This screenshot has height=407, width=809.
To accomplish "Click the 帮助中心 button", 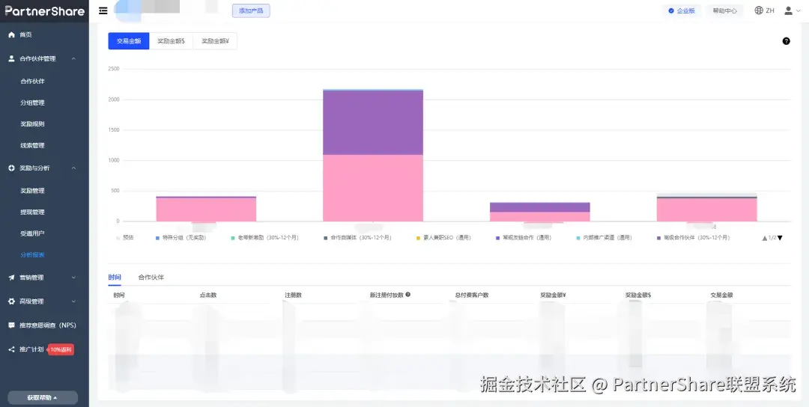I will 725,10.
